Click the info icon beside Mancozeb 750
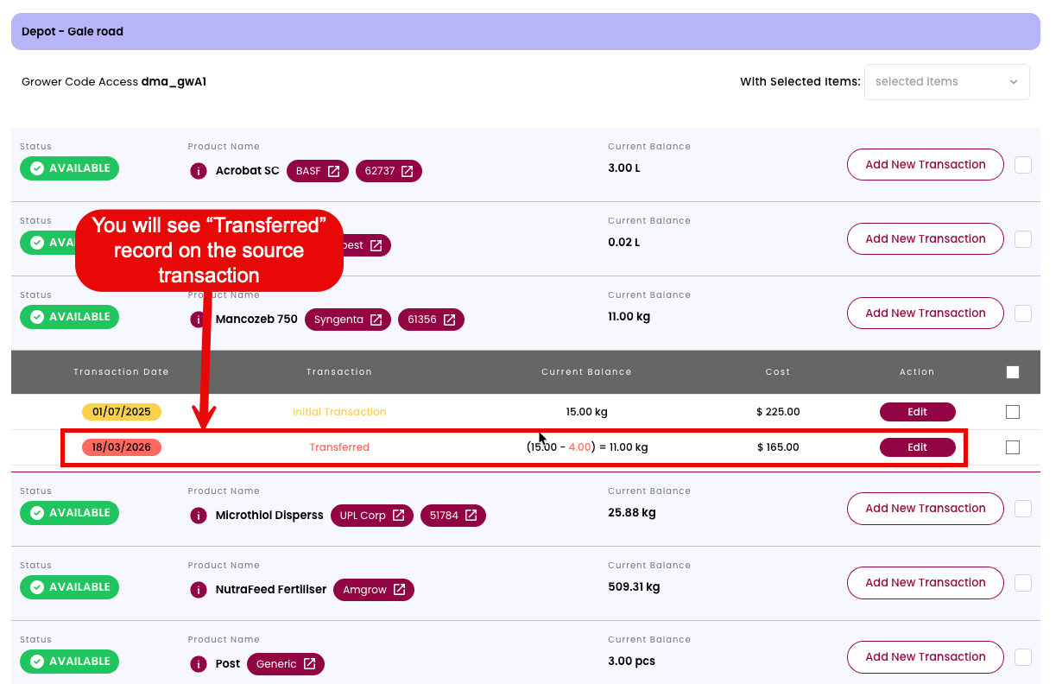The height and width of the screenshot is (684, 1062). click(x=199, y=320)
